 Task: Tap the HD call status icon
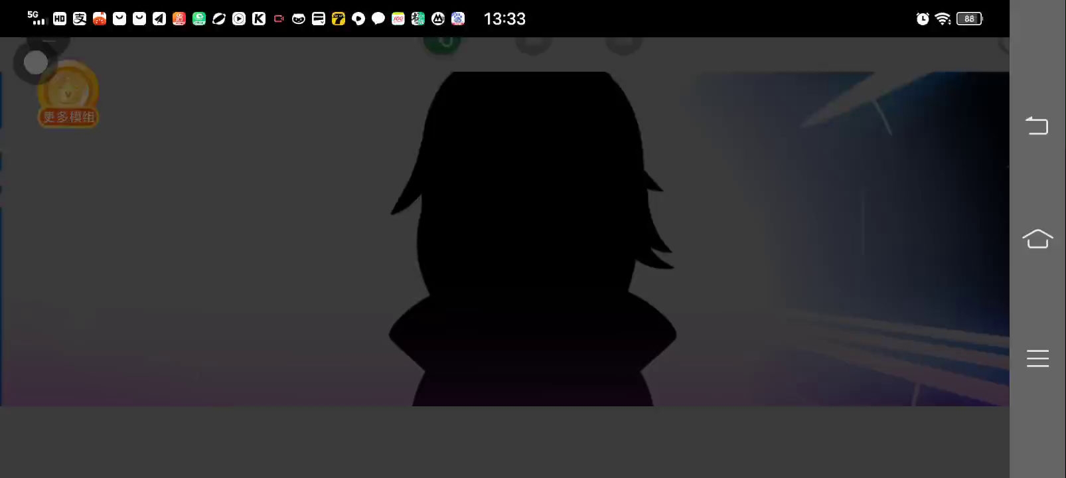tap(60, 19)
